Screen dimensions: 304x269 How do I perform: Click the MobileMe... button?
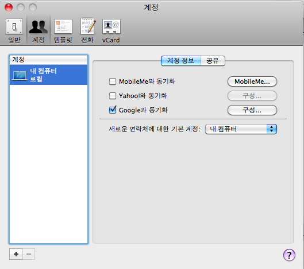[252, 81]
